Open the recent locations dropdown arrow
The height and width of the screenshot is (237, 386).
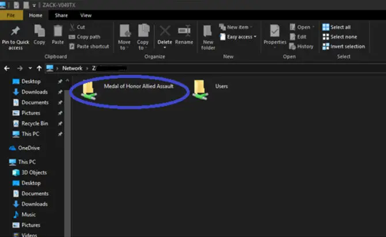[x=30, y=68]
